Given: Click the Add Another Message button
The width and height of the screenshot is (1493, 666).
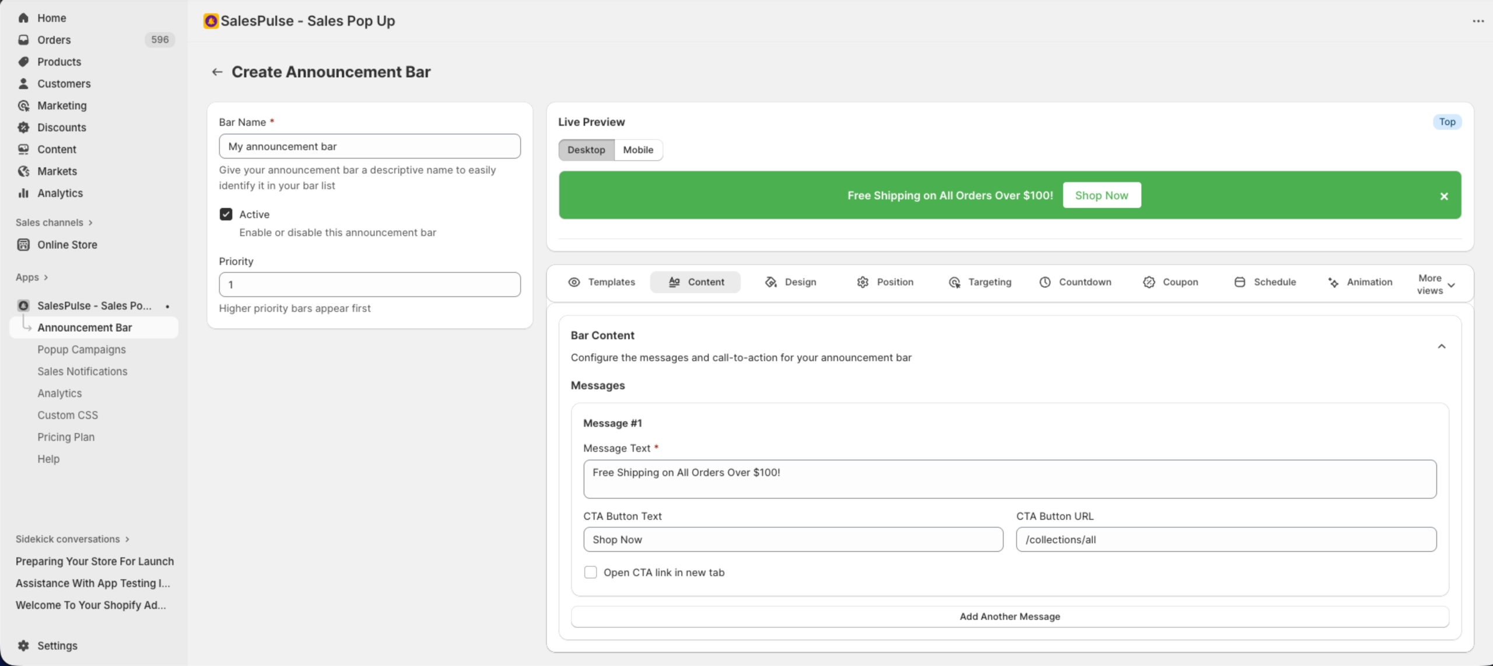Looking at the screenshot, I should pyautogui.click(x=1010, y=616).
